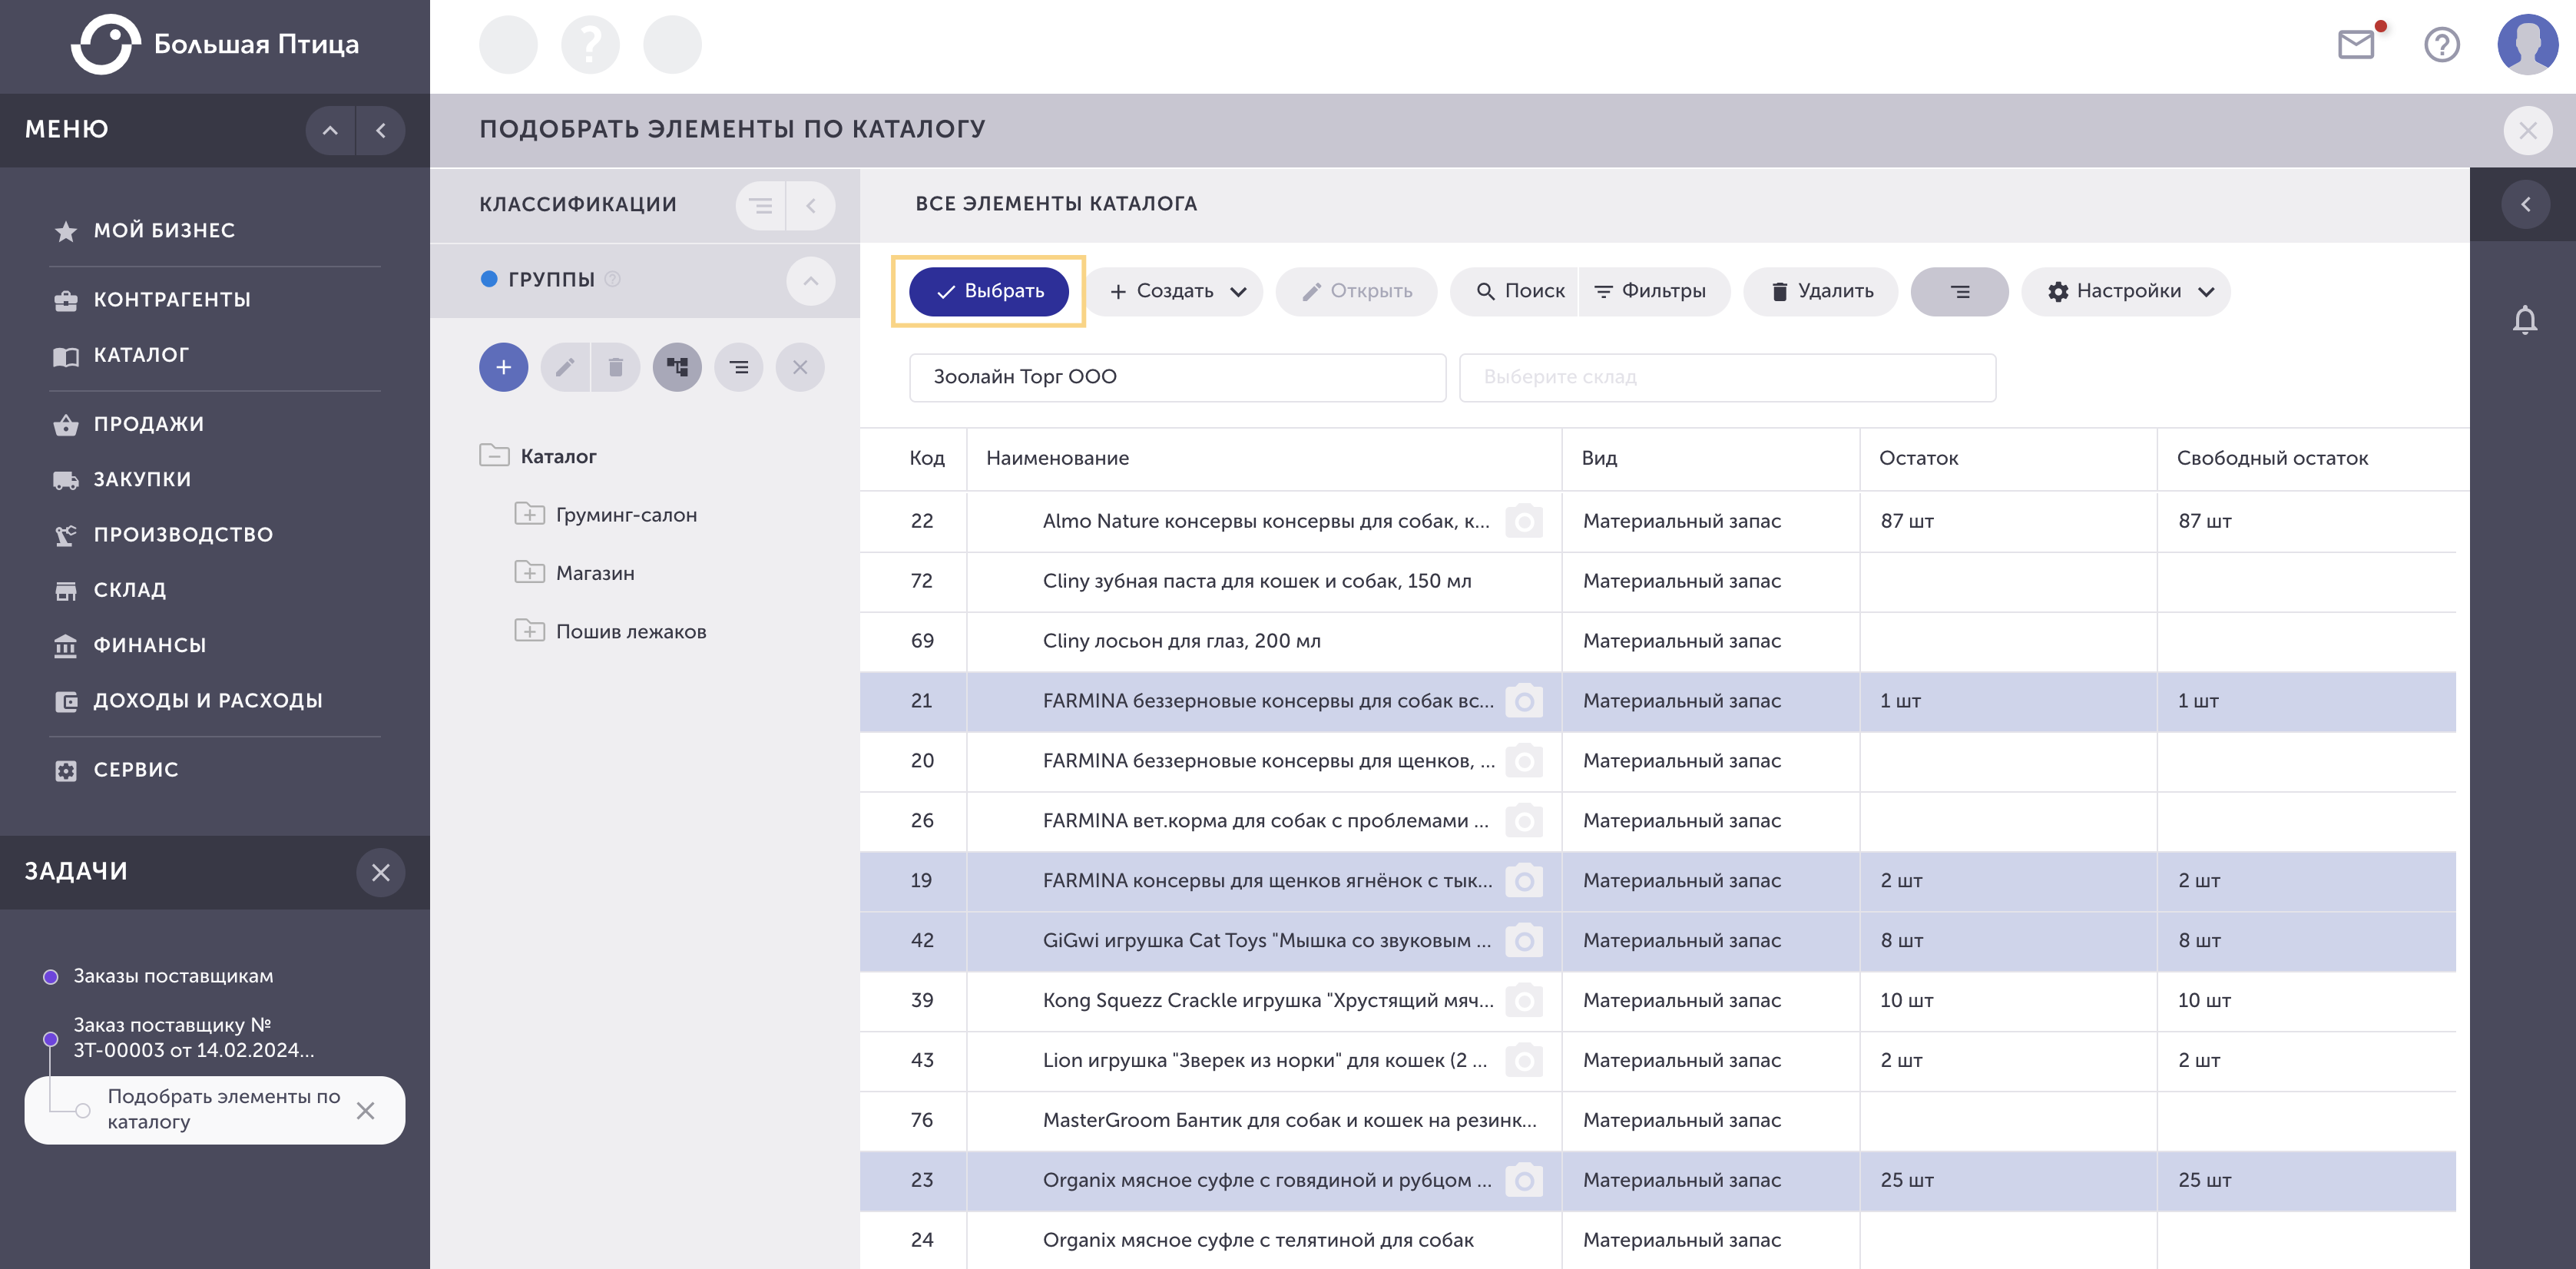
Task: Toggle the hierarchy tree view icon
Action: pos(677,367)
